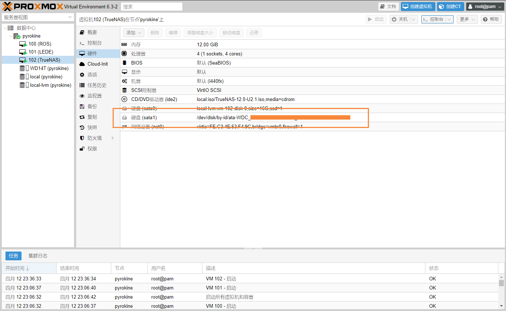
Task: Select the 12.00 GiB memory value
Action: click(207, 44)
